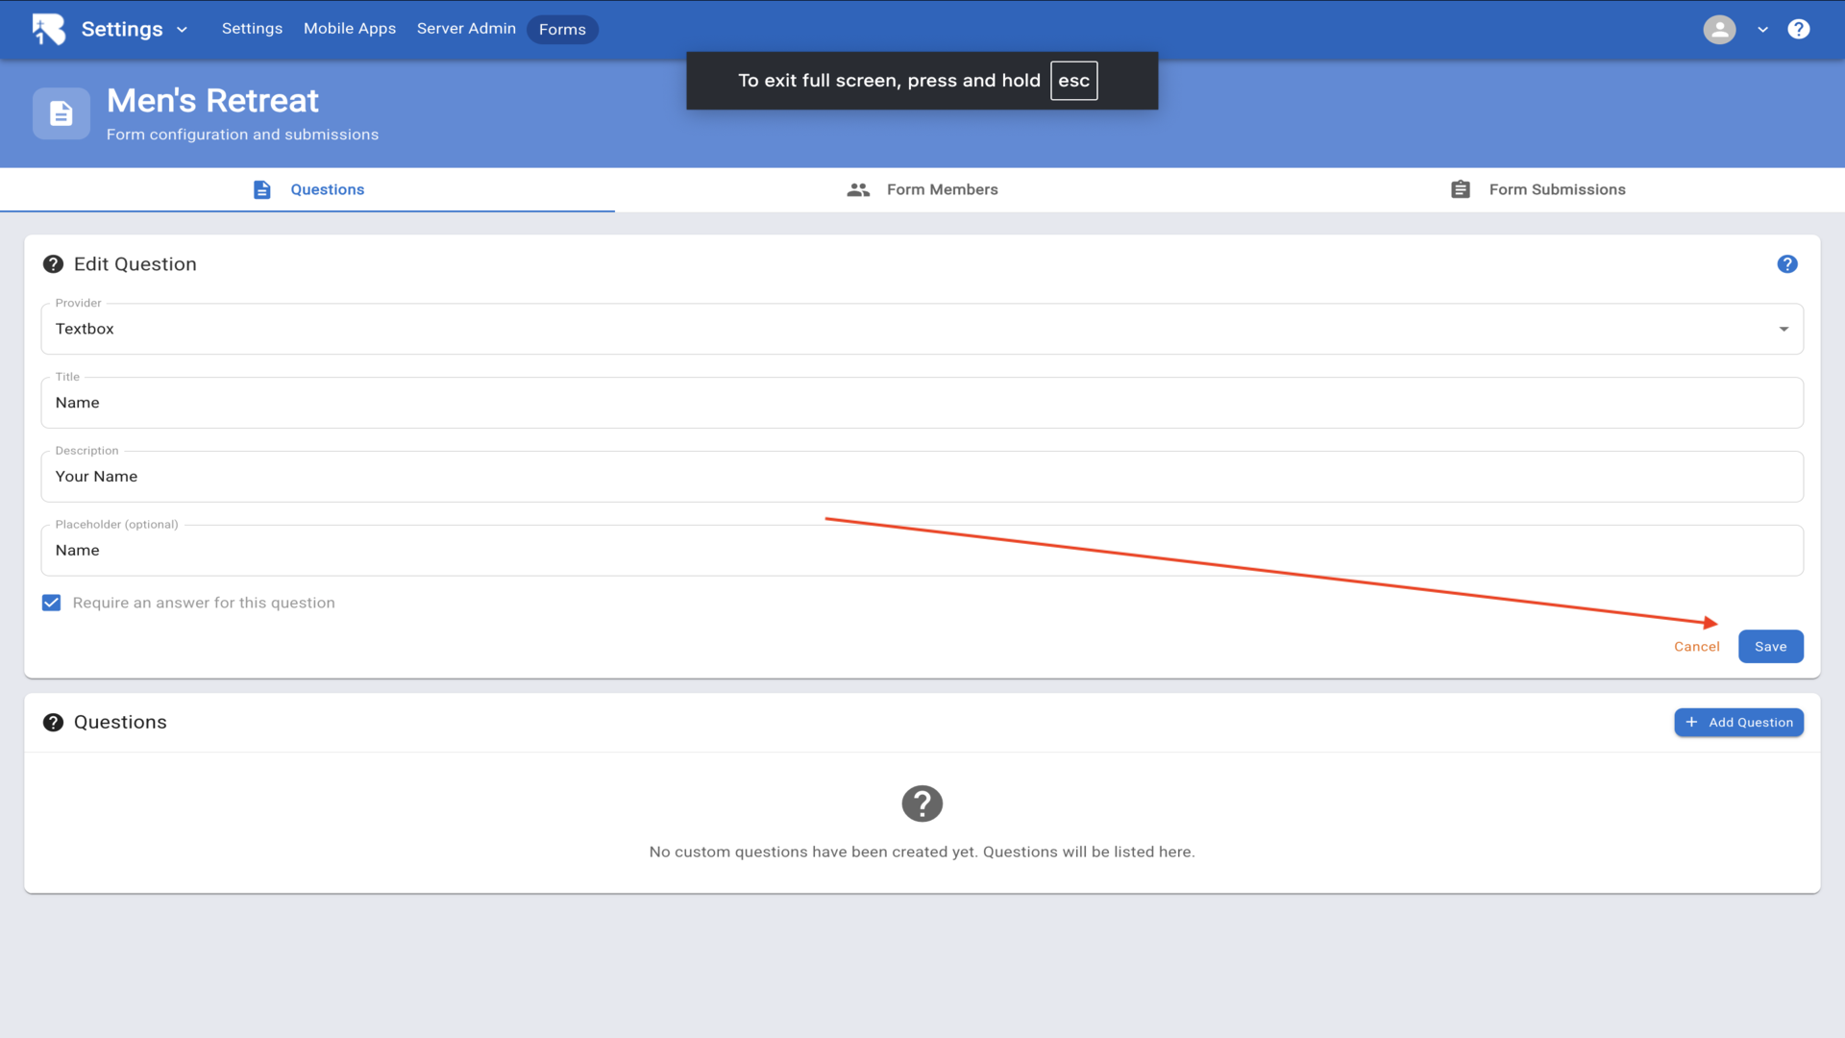Open the help icon in top navigation bar

pos(1798,29)
